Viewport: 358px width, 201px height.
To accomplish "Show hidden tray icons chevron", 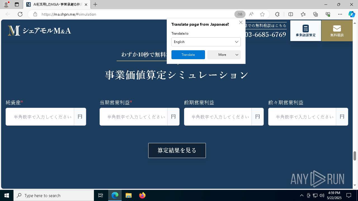I will [x=302, y=195].
